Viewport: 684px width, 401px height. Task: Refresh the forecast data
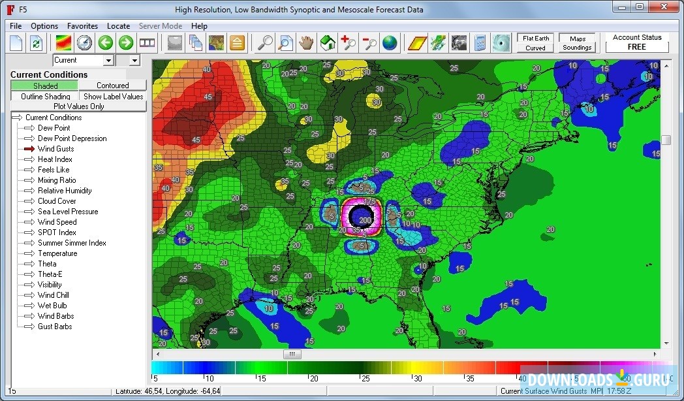[36, 43]
